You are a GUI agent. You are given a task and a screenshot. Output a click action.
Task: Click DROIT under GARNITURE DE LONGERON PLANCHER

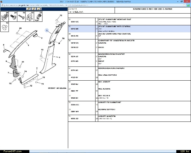pos(101,47)
